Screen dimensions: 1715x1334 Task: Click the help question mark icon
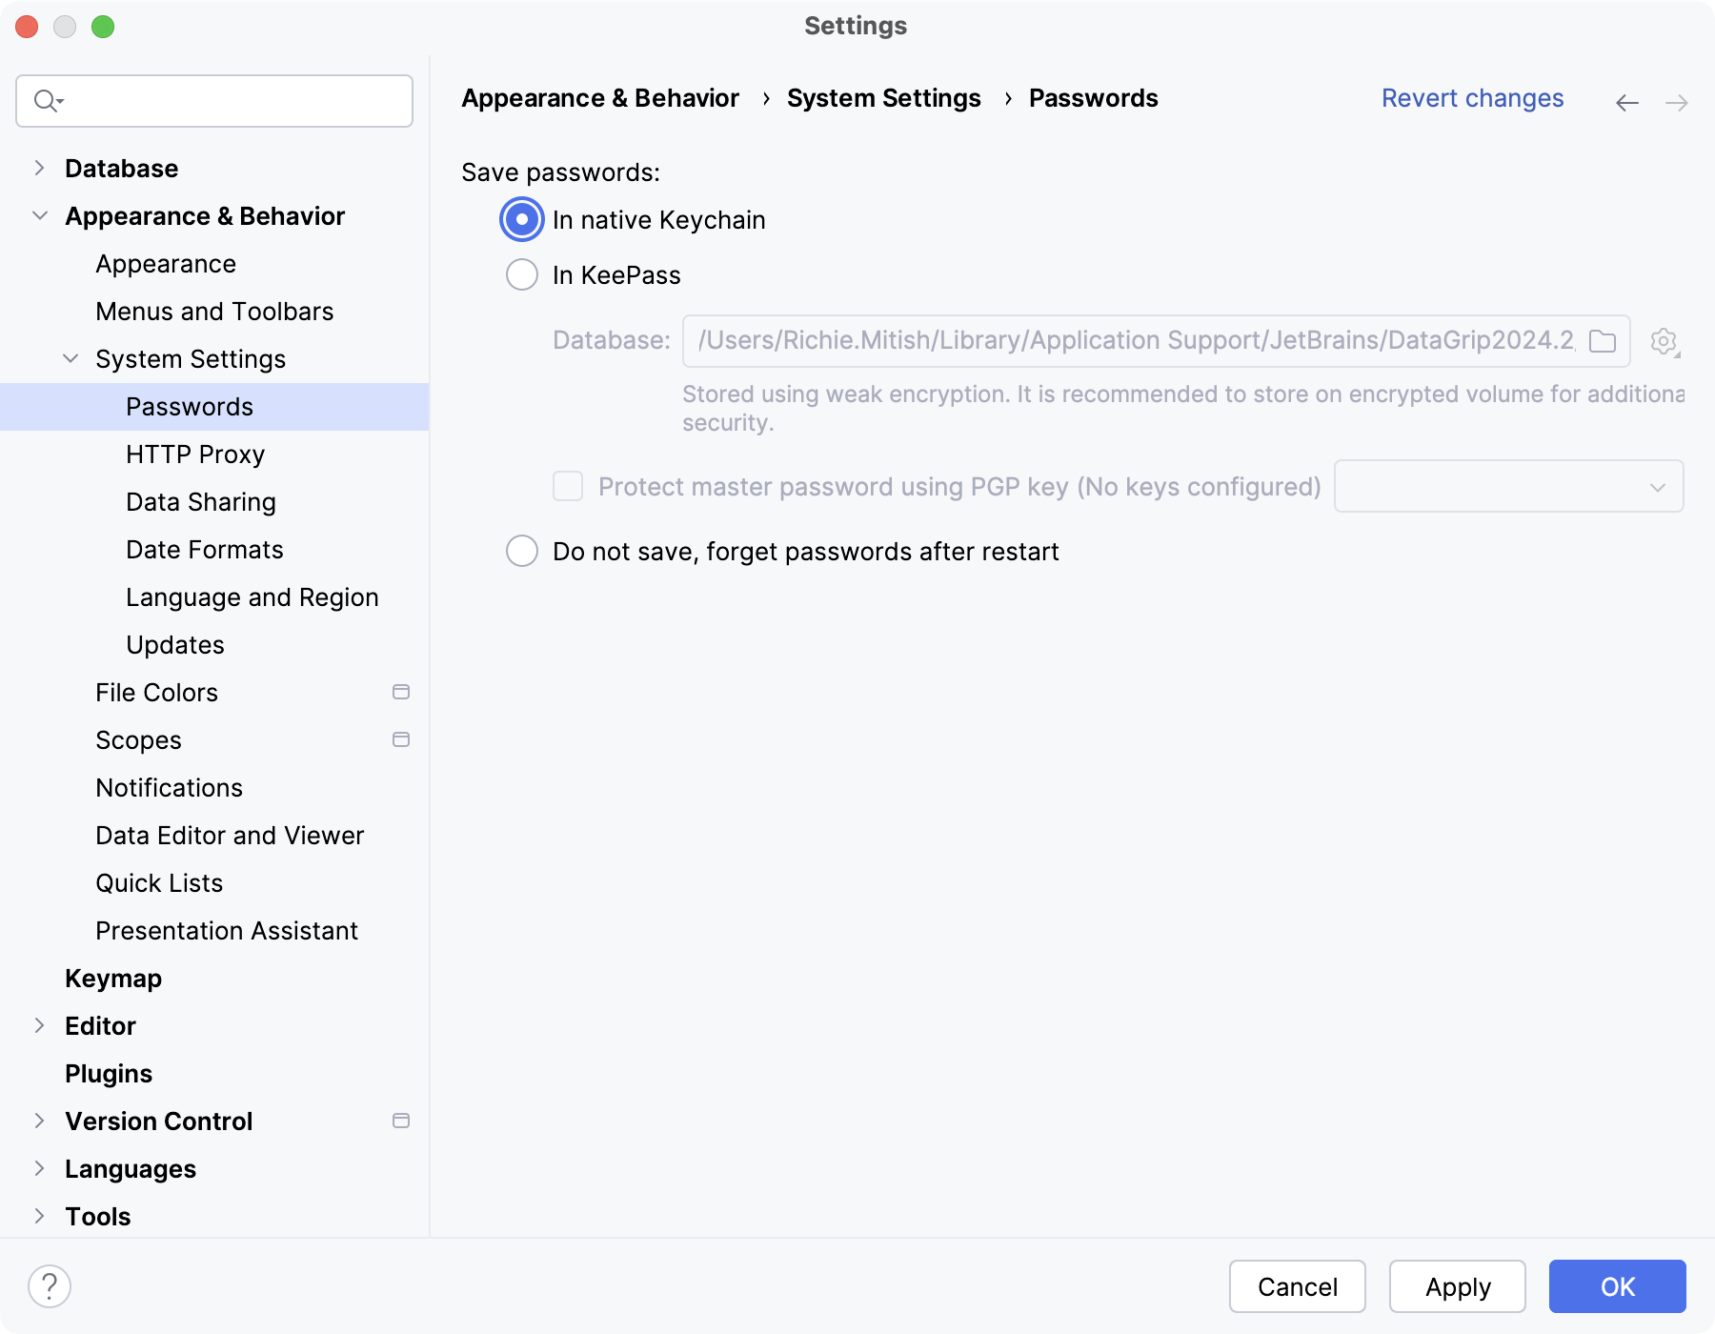(50, 1286)
